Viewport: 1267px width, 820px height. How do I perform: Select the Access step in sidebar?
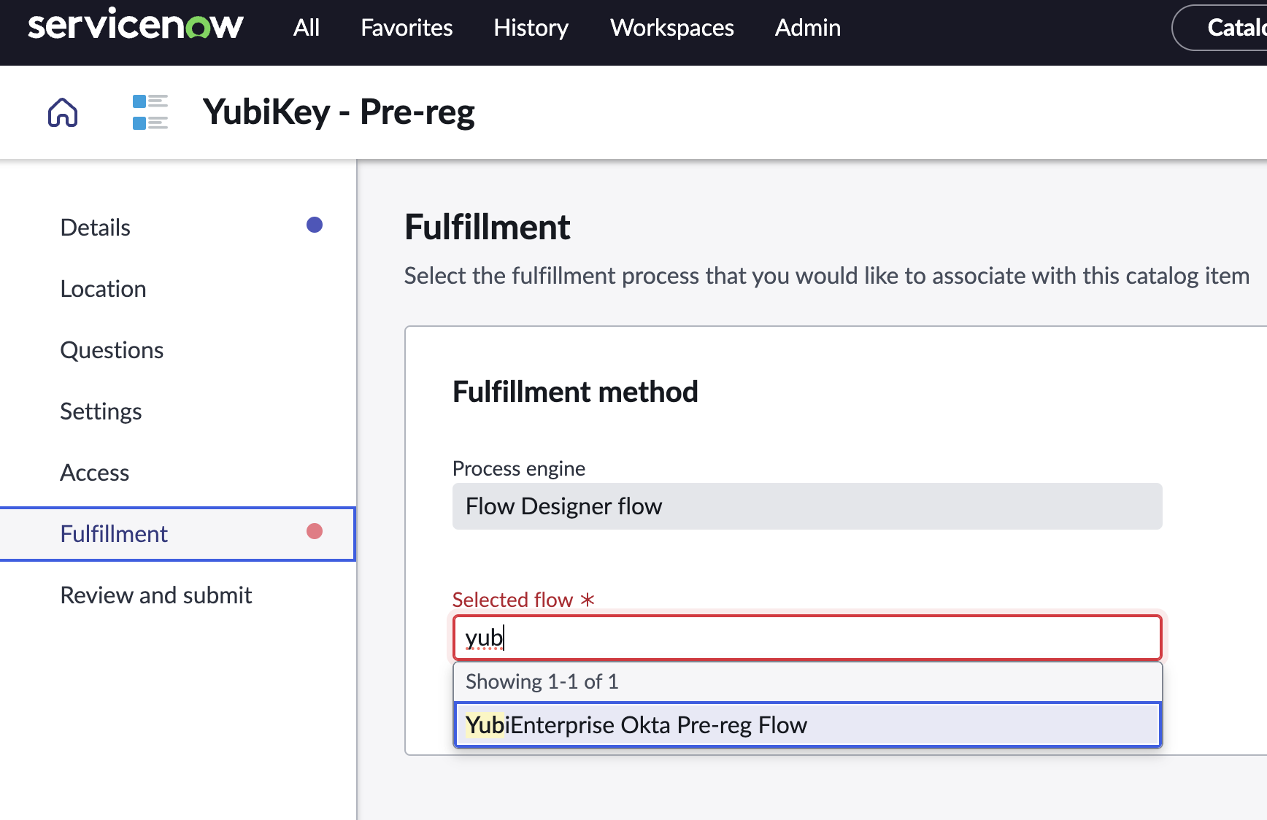177,473
